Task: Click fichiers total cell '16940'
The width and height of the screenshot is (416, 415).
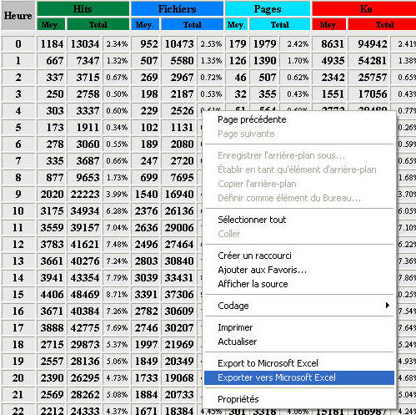Action: pyautogui.click(x=178, y=195)
